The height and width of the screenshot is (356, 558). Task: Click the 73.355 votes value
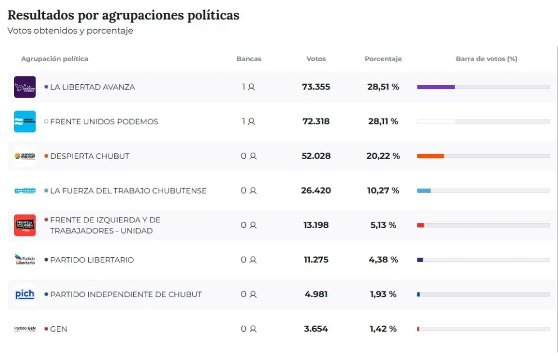coord(316,87)
